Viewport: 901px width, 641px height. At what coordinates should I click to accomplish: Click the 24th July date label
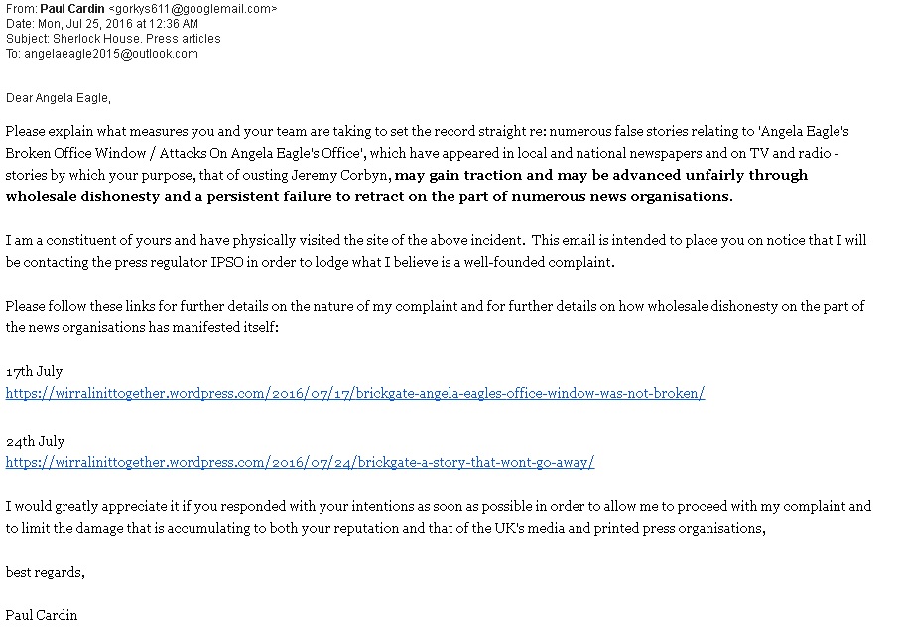click(35, 441)
